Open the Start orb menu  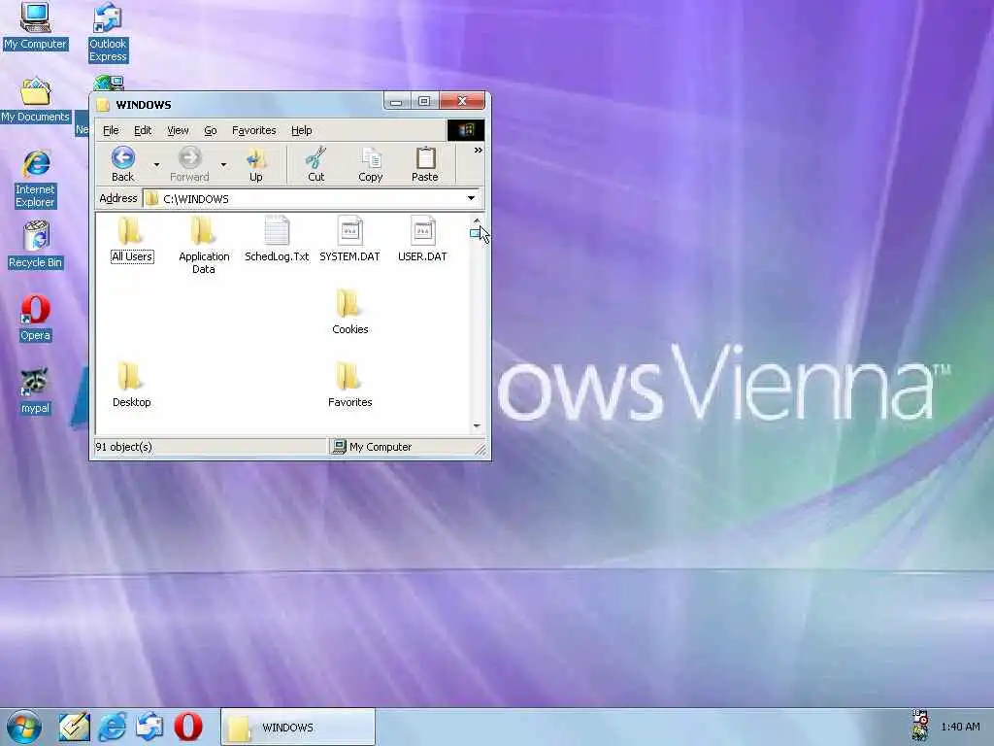(24, 727)
